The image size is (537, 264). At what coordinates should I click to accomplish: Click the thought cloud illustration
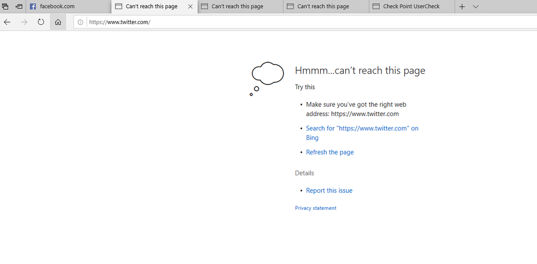click(267, 79)
